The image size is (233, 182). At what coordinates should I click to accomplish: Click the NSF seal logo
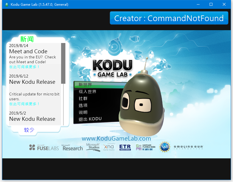click(165, 147)
